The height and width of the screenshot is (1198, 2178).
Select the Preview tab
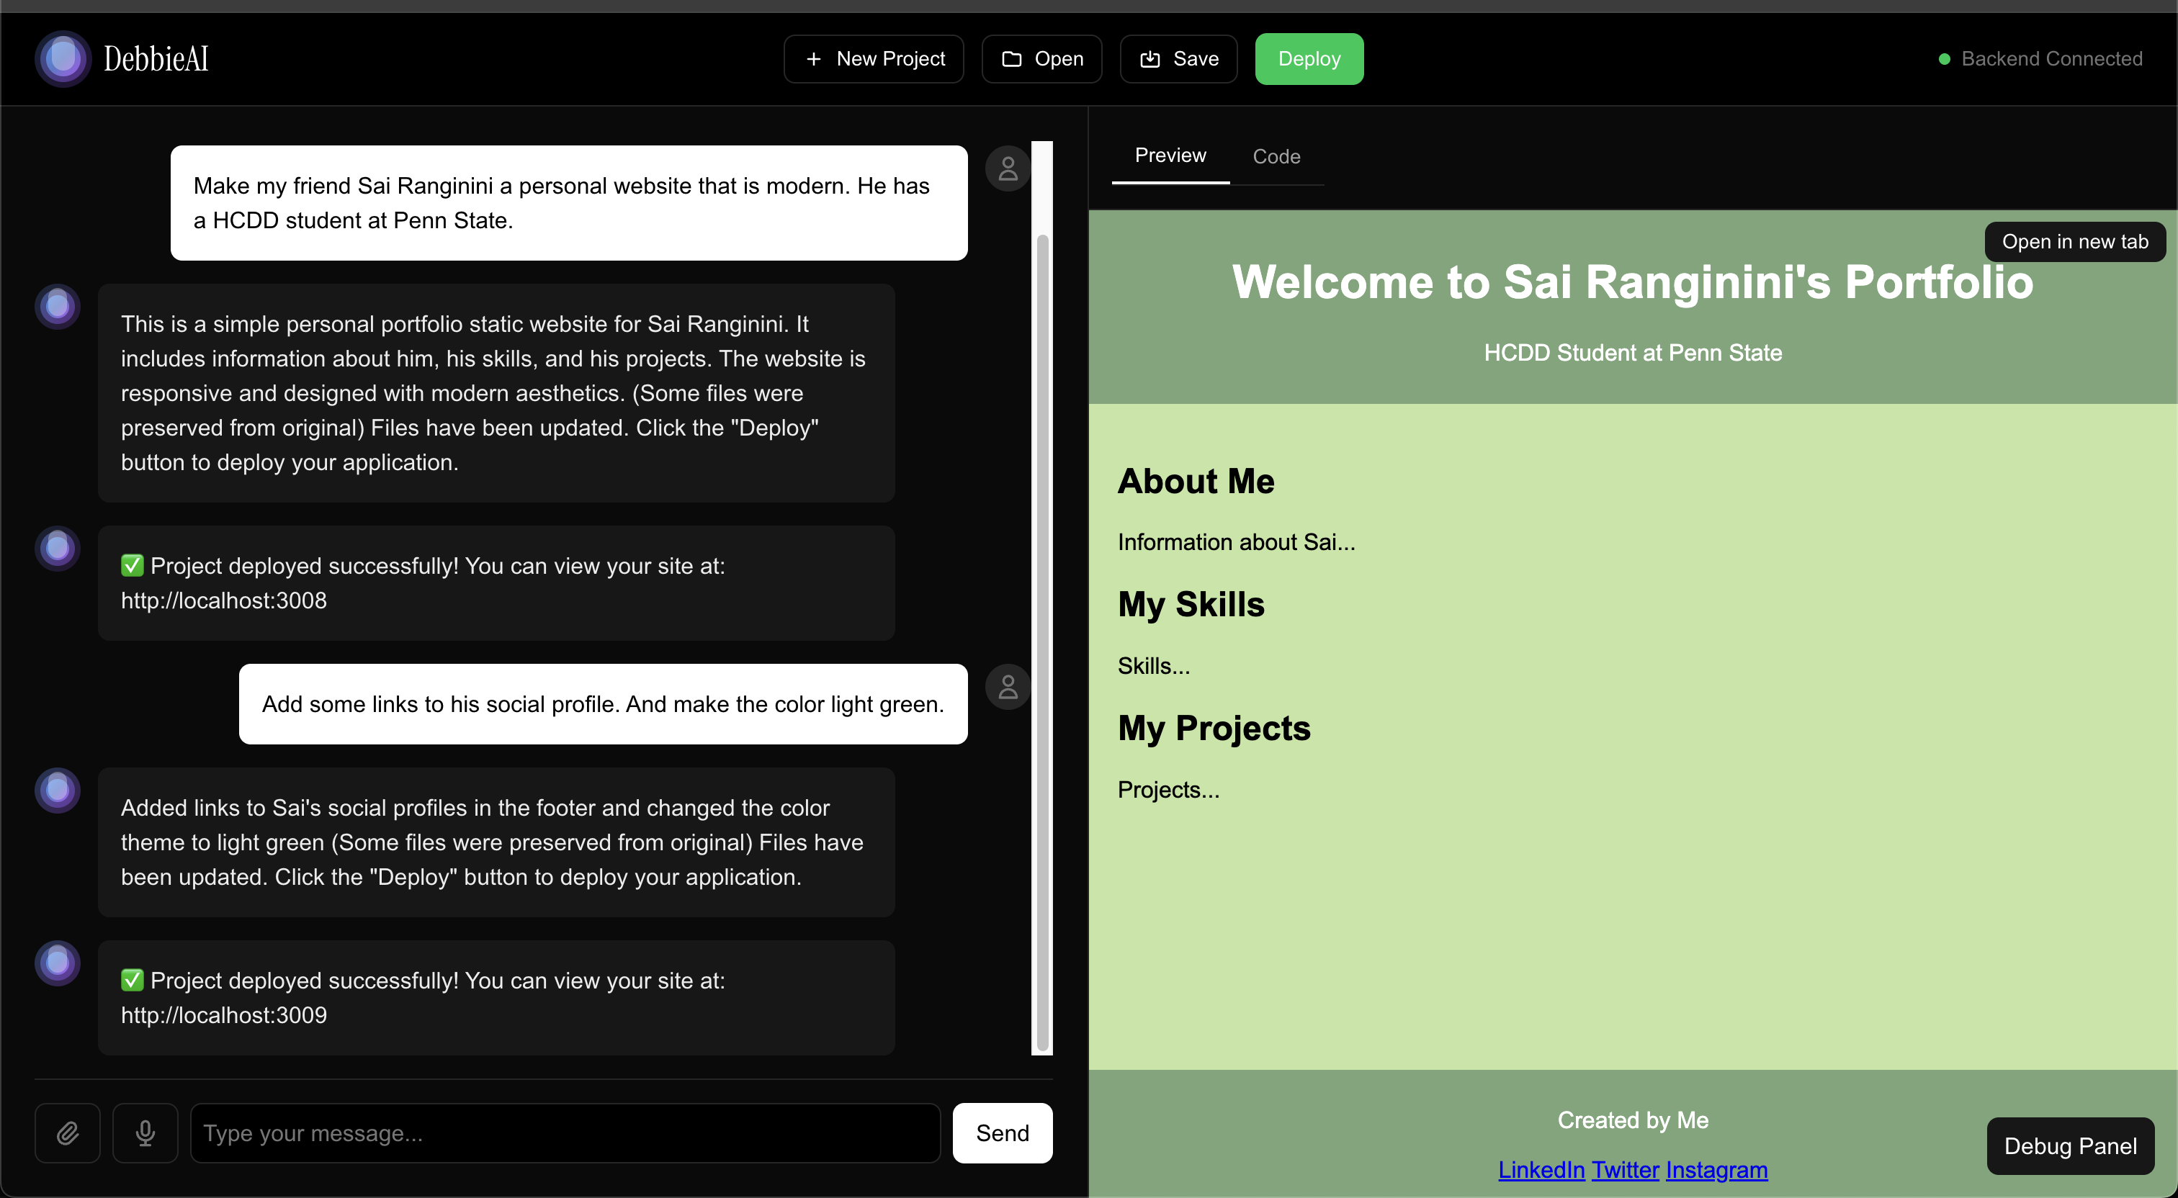pos(1170,156)
